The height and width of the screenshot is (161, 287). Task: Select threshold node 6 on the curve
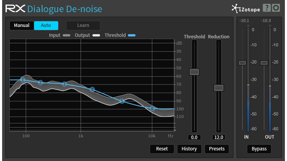pyautogui.click(x=152, y=109)
